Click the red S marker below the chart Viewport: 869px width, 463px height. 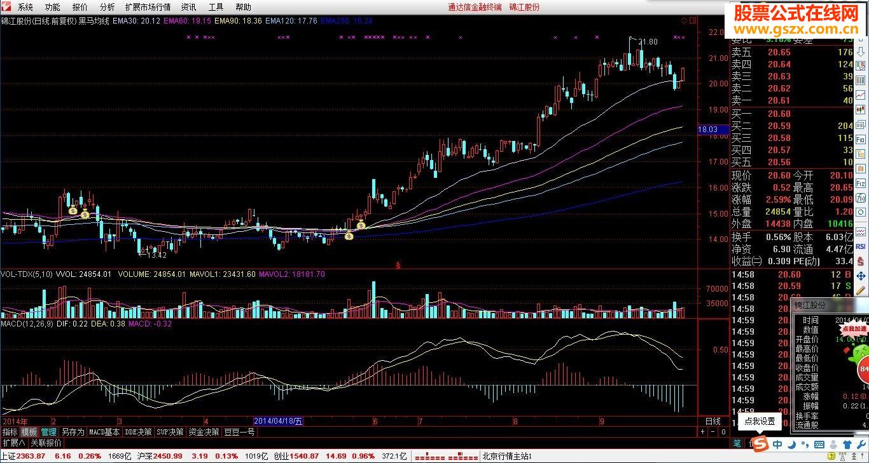(398, 264)
